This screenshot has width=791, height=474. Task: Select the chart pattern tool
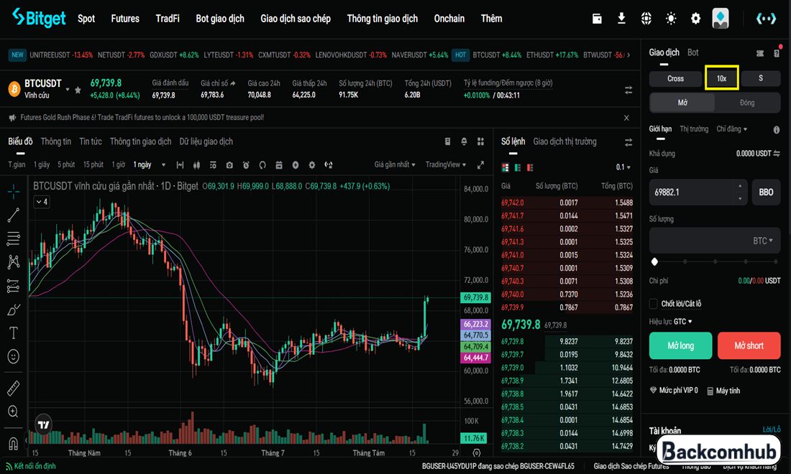[x=14, y=262]
